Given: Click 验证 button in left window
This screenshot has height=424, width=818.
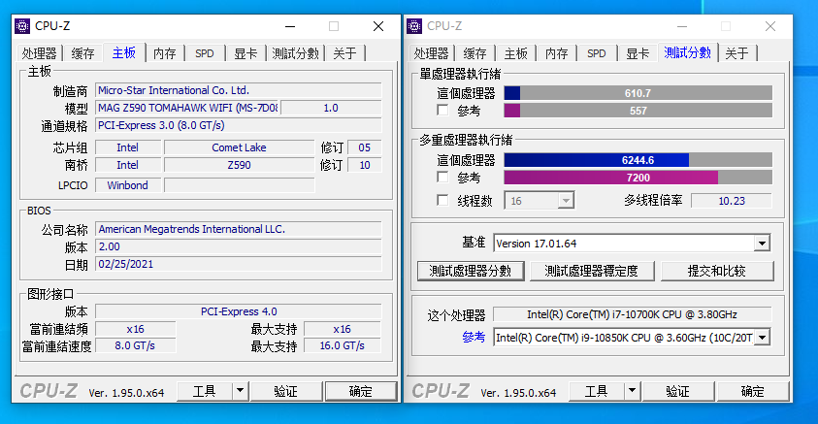Looking at the screenshot, I should [x=286, y=391].
